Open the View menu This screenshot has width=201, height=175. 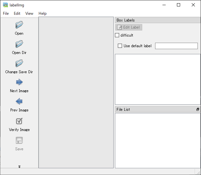29,13
